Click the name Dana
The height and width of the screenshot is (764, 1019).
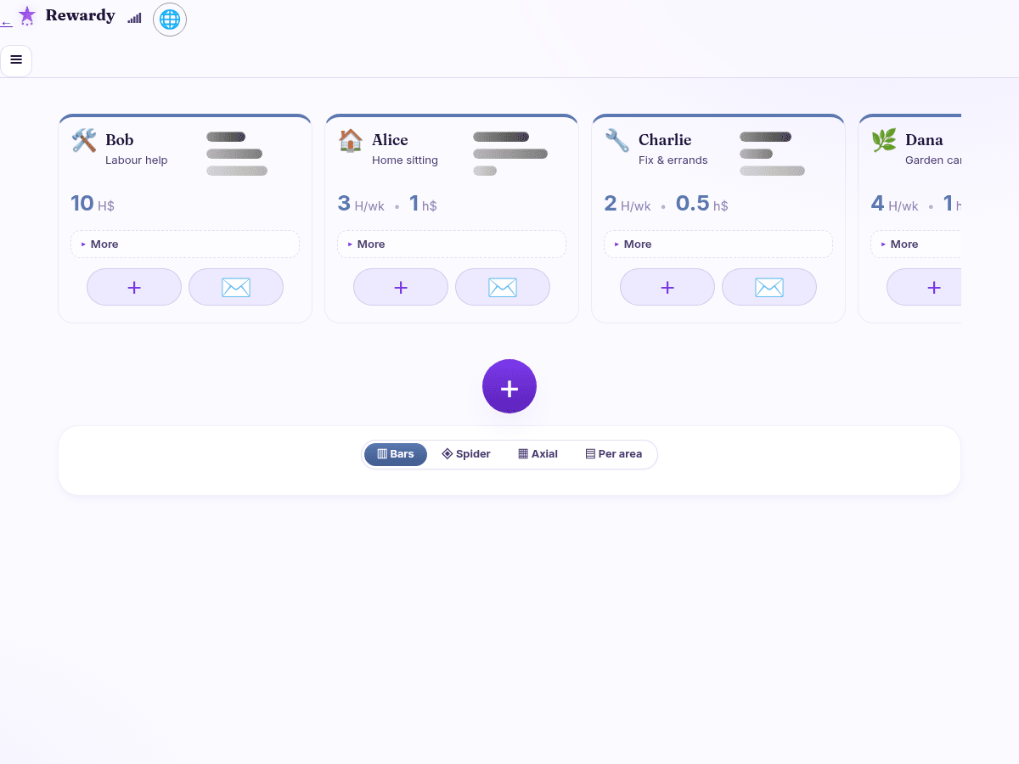924,140
